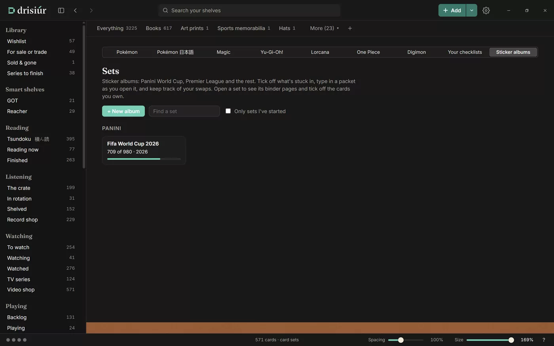Tick 'Only sets I've started' checkbox

228,111
